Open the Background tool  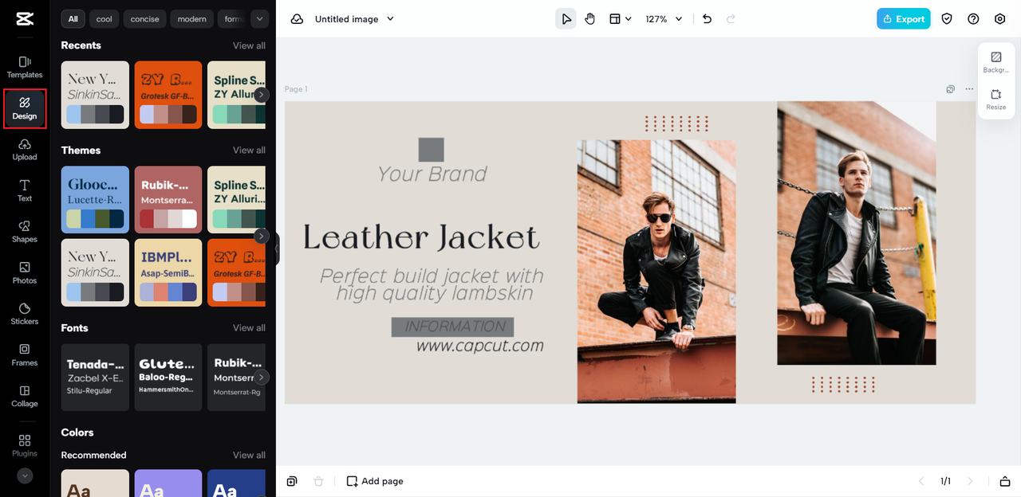pyautogui.click(x=996, y=62)
